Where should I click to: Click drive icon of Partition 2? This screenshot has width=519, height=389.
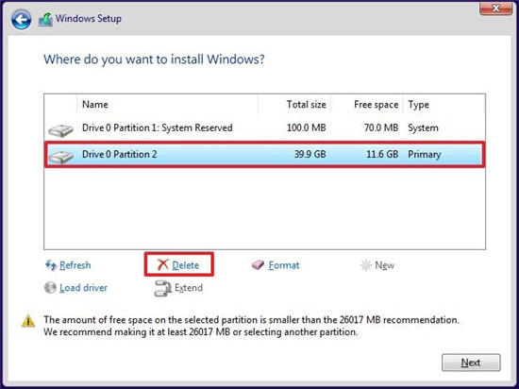click(60, 157)
